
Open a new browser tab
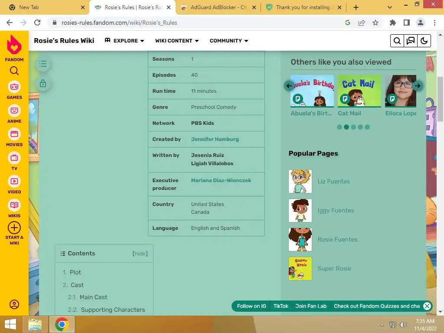[356, 7]
